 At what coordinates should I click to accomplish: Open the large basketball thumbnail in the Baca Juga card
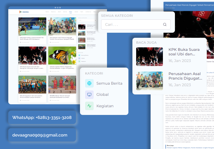150,57
